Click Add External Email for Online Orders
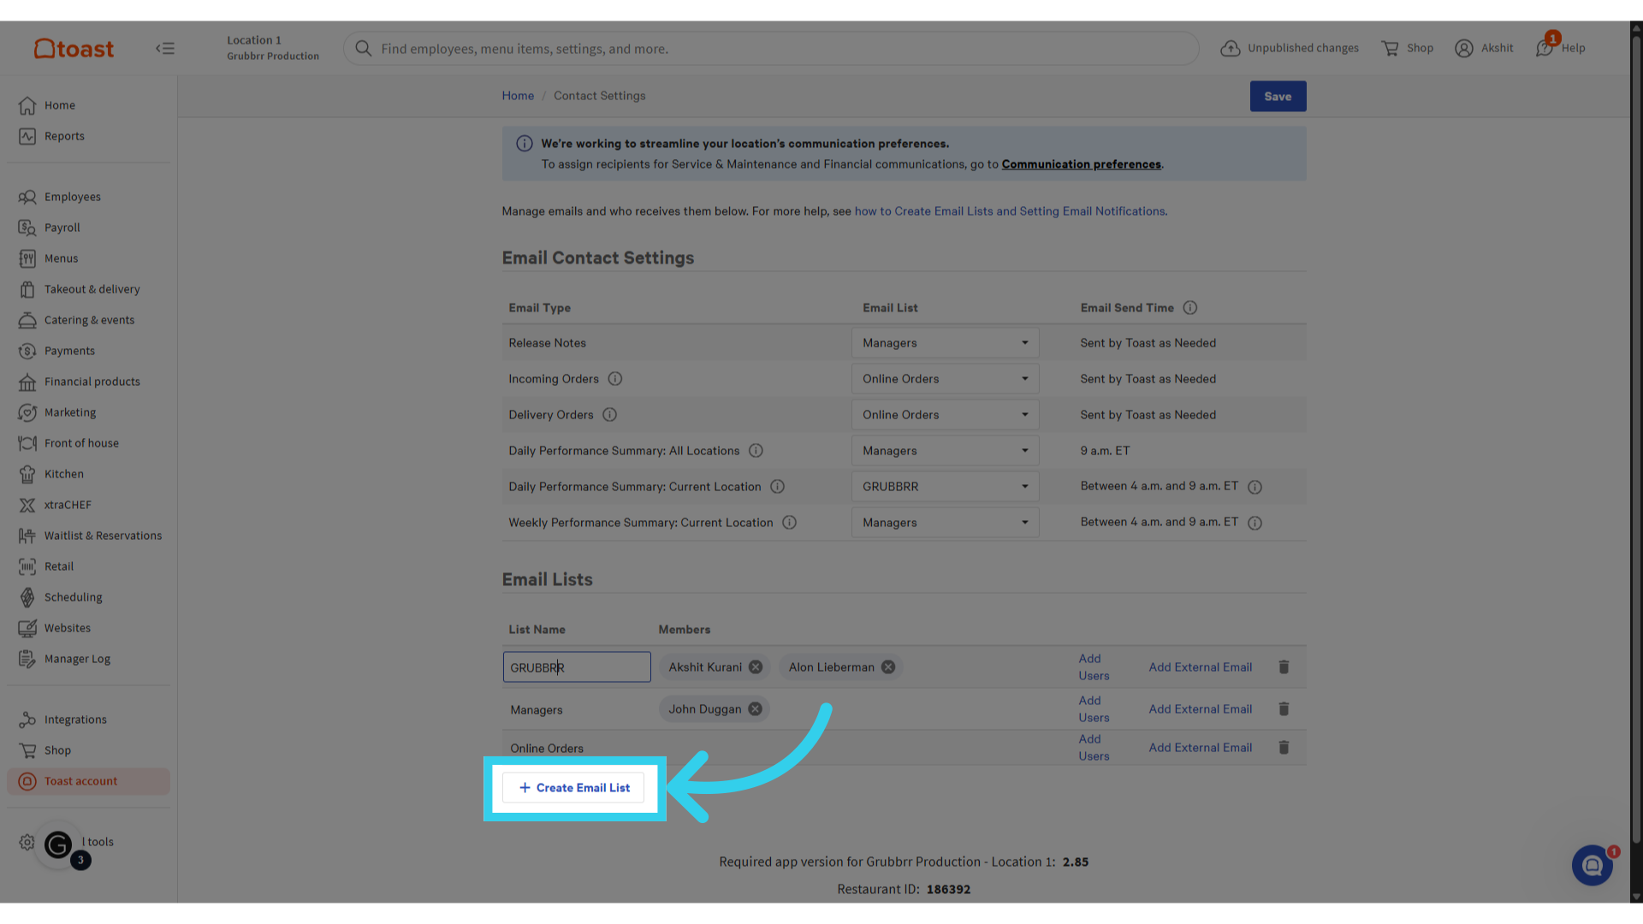This screenshot has height=924, width=1643. point(1200,748)
